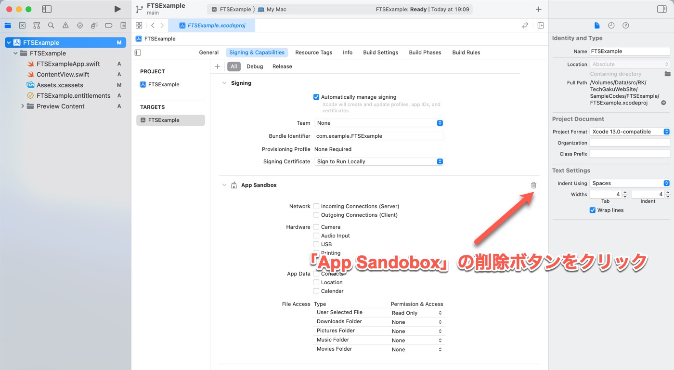
Task: Open the Find navigator magnifier icon
Action: click(x=51, y=26)
